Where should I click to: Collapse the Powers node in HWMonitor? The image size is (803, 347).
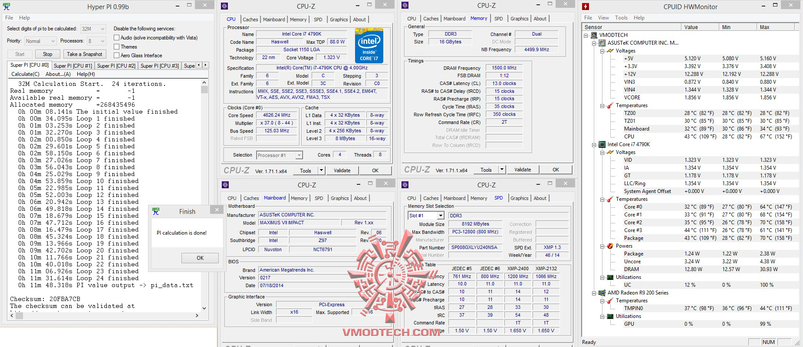click(602, 246)
